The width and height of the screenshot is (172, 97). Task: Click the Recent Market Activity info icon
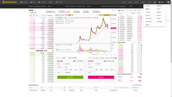coord(132,74)
